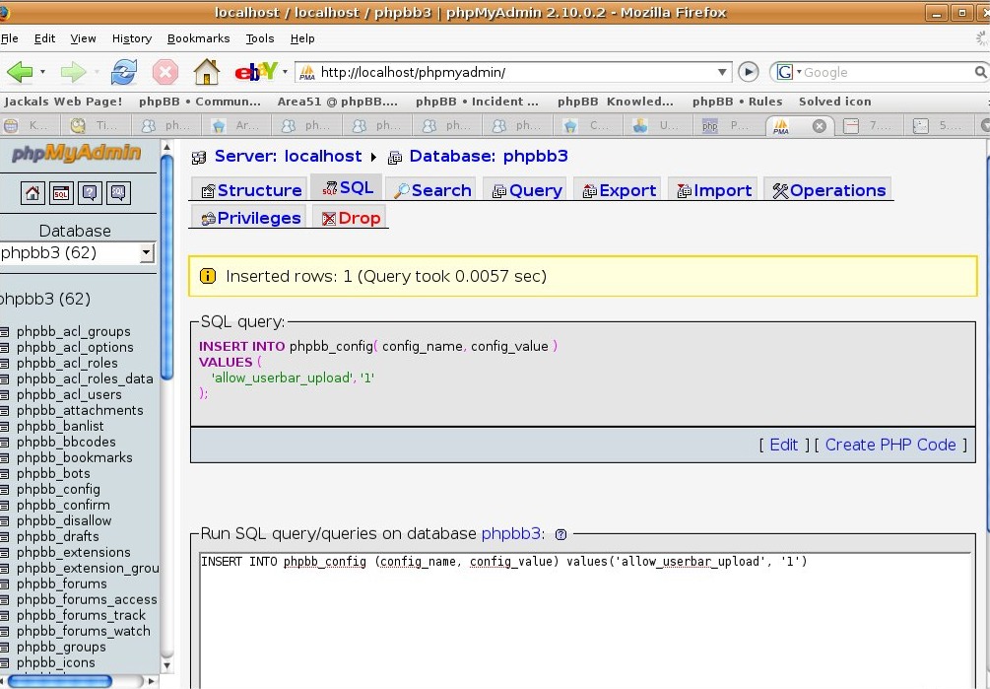The height and width of the screenshot is (689, 990).
Task: Click the table icon beside phpbb_bots
Action: [x=4, y=474]
